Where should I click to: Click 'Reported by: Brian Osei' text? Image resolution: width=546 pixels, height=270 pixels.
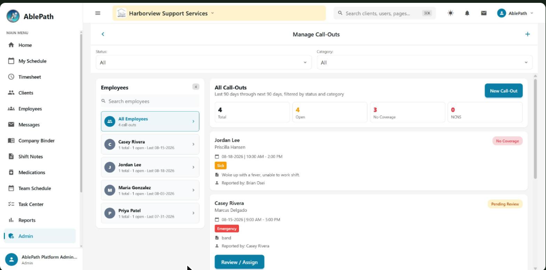coord(243,183)
